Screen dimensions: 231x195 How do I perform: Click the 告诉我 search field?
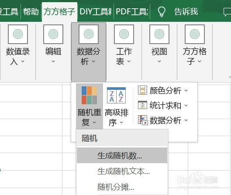(186, 12)
